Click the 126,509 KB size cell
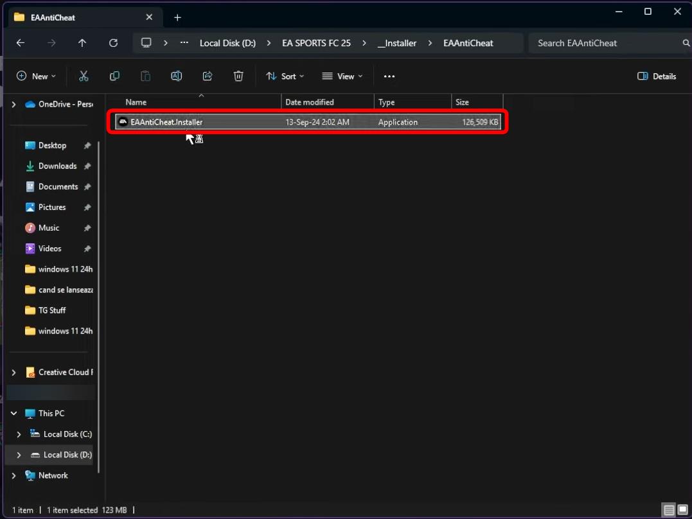Screen dimensions: 692x519 (480, 122)
